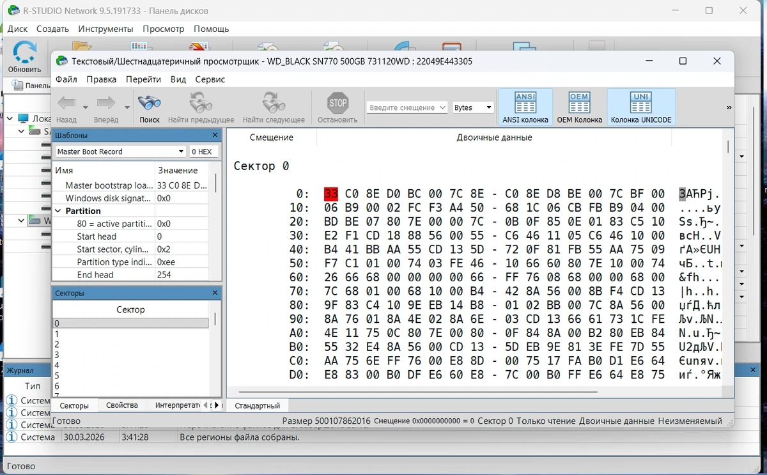Click Найти предыдущее find previous icon
The width and height of the screenshot is (767, 475).
pos(201,102)
